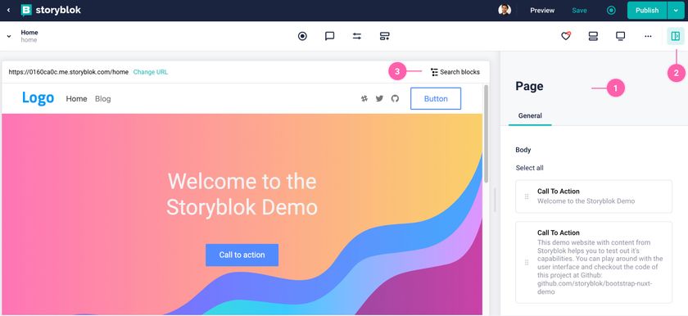Click the heart favorites icon
The height and width of the screenshot is (316, 688).
tap(566, 36)
